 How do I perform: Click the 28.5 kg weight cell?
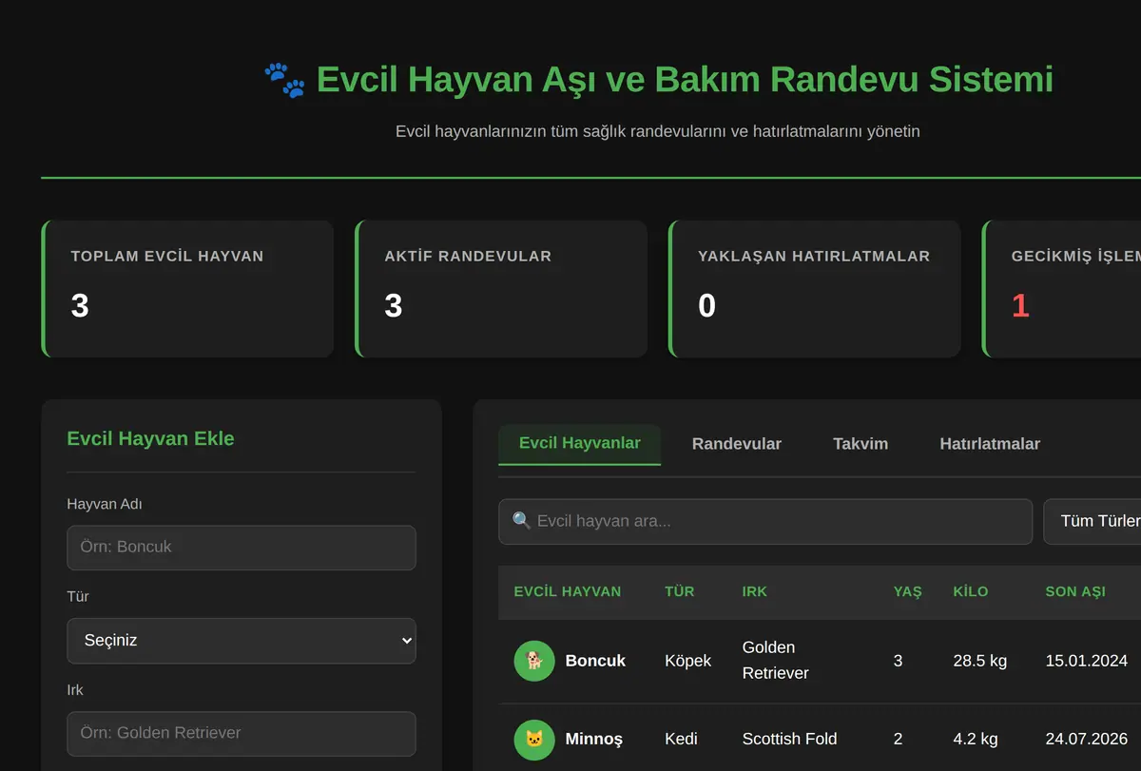pyautogui.click(x=980, y=661)
